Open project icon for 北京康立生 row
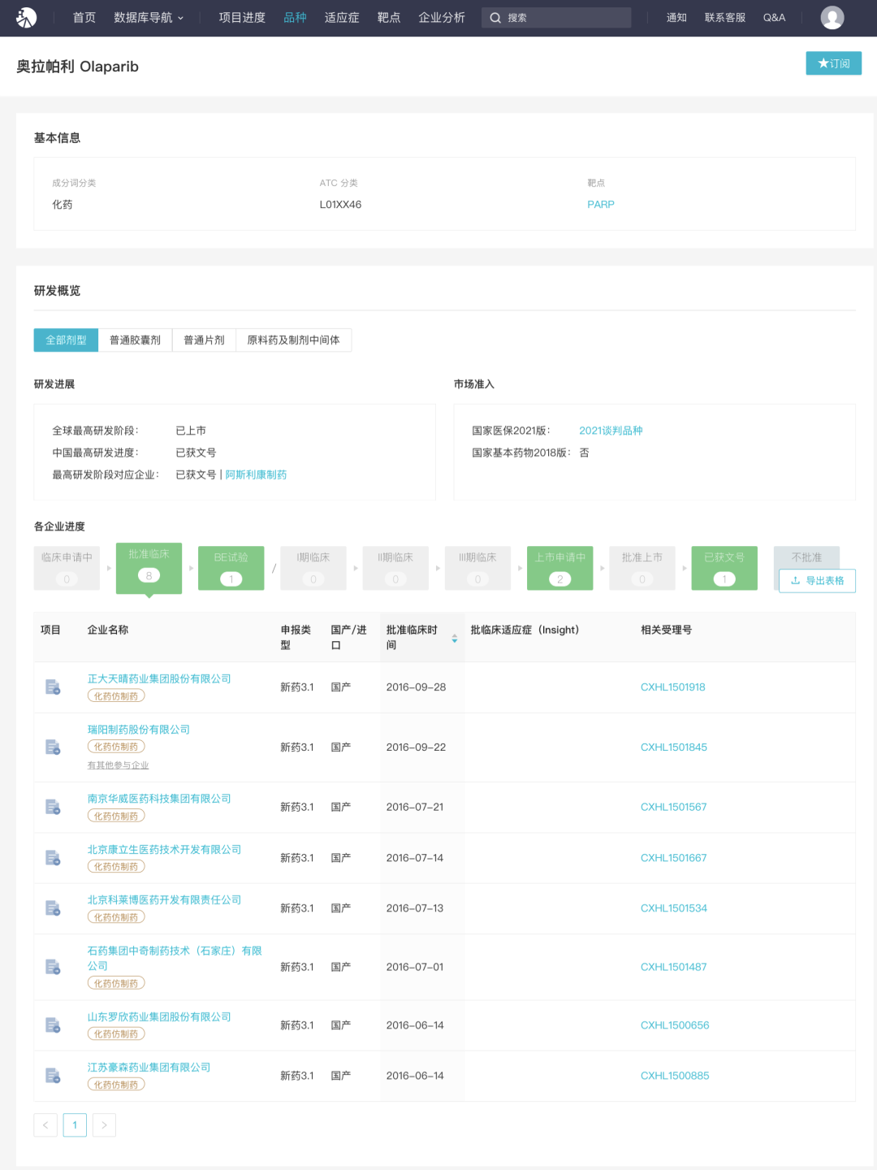Image resolution: width=877 pixels, height=1170 pixels. [53, 858]
